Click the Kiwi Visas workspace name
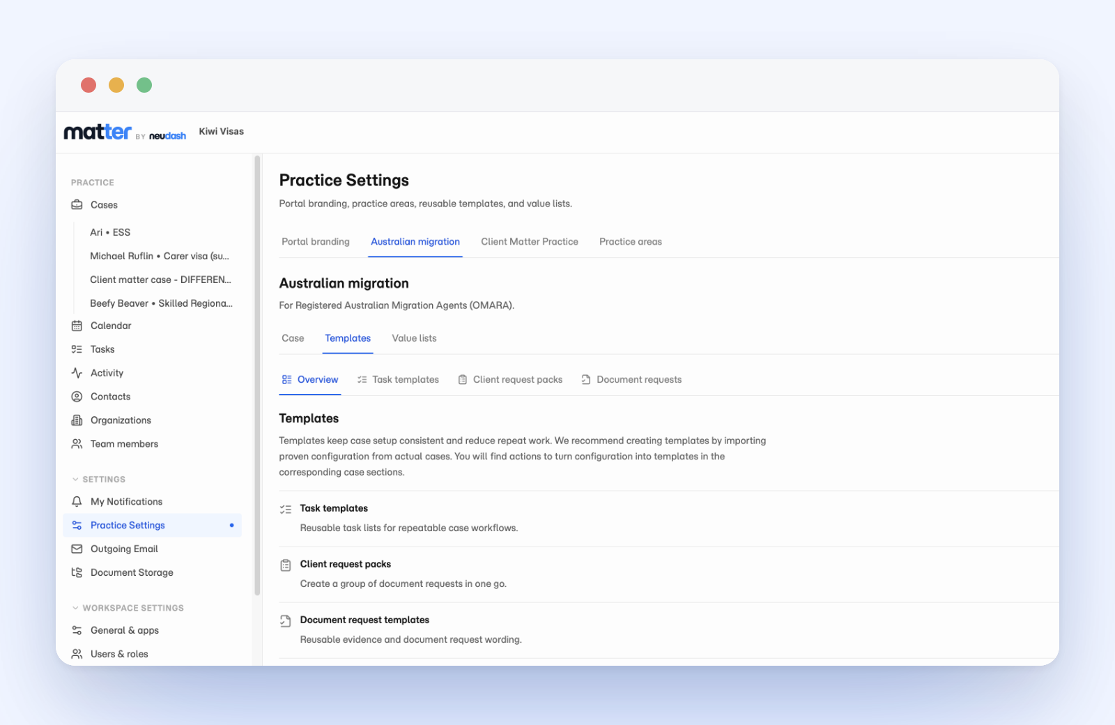This screenshot has width=1115, height=725. point(222,132)
